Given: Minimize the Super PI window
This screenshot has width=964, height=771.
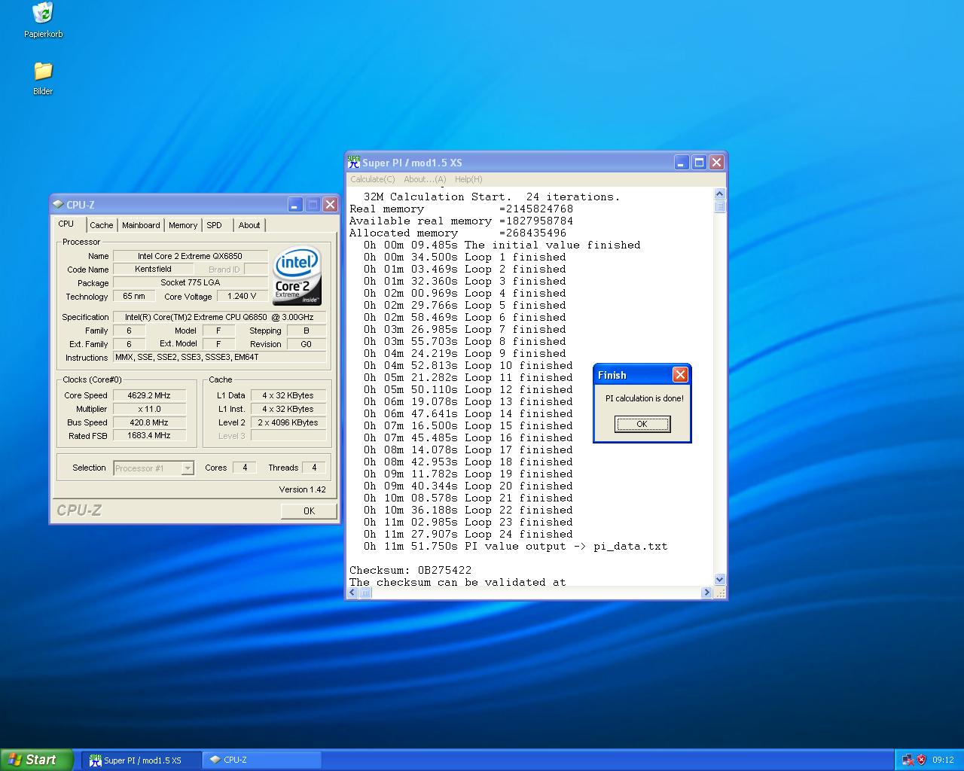Looking at the screenshot, I should point(682,162).
